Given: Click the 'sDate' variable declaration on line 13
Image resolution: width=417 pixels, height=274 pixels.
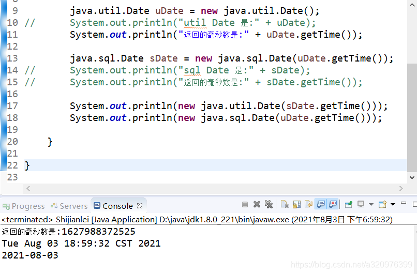Looking at the screenshot, I should 163,58.
